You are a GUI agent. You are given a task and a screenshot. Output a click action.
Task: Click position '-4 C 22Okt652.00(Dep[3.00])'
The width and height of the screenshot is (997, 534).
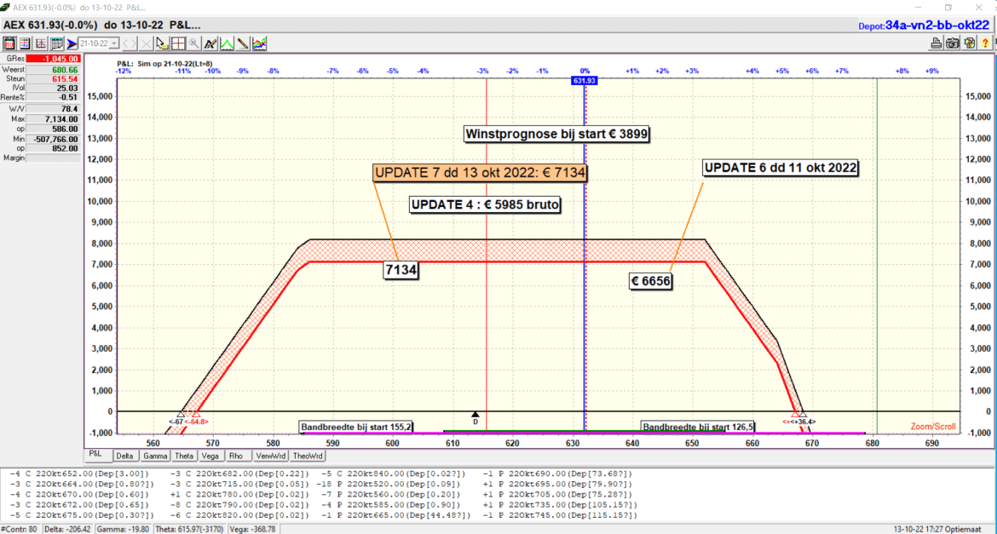click(80, 474)
